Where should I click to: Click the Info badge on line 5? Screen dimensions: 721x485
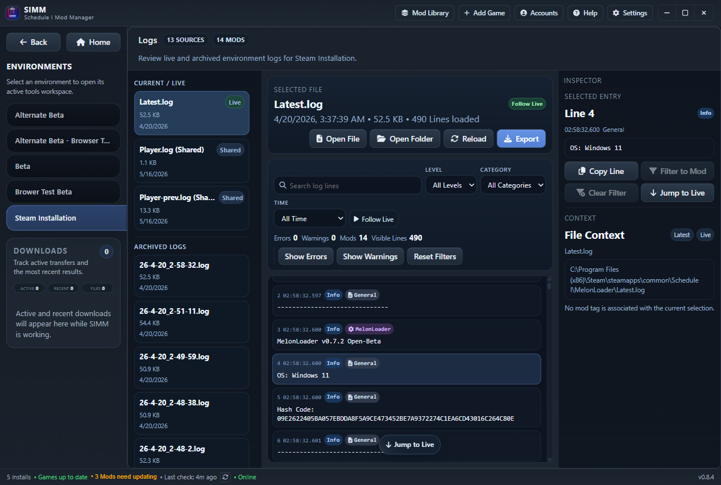tap(333, 397)
